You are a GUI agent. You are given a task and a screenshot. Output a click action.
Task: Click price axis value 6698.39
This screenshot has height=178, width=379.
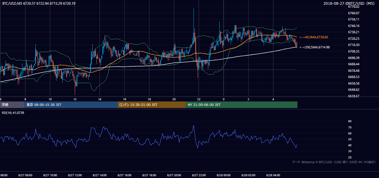pos(353,58)
